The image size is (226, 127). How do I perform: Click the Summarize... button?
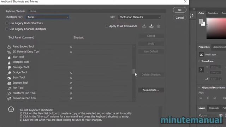pos(151,90)
